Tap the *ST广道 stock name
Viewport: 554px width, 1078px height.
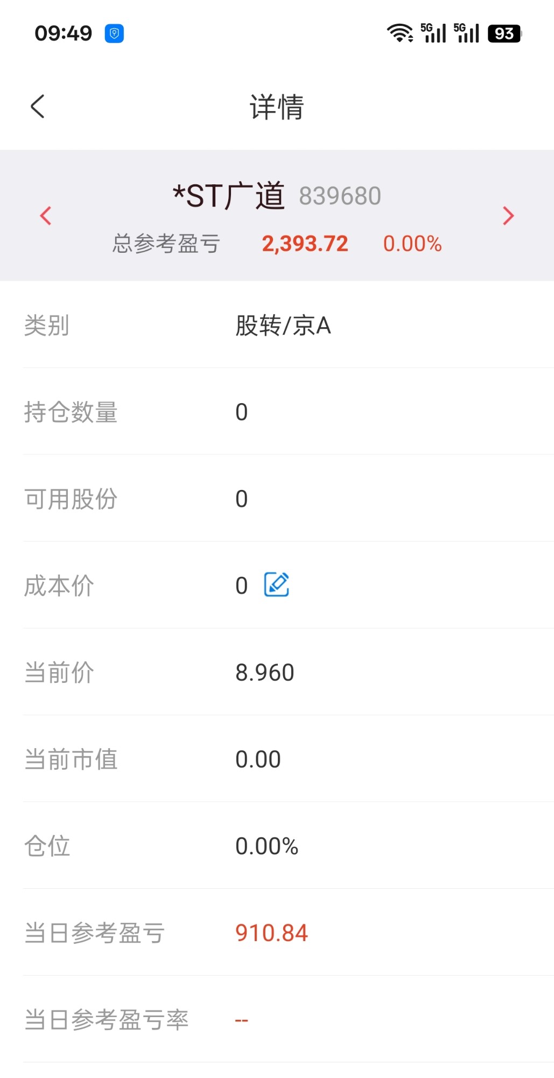[228, 196]
